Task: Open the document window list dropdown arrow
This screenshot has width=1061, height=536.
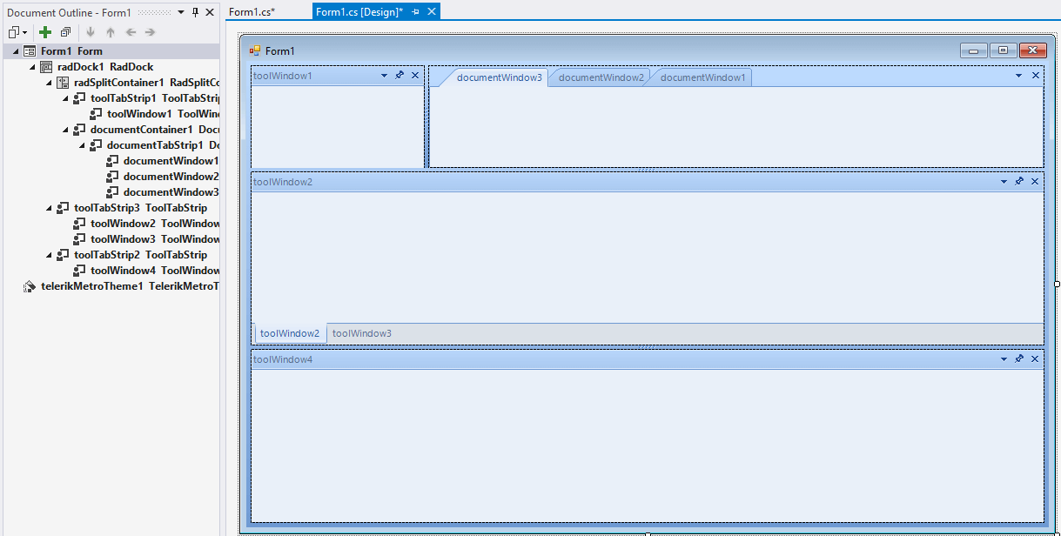Action: tap(1017, 77)
